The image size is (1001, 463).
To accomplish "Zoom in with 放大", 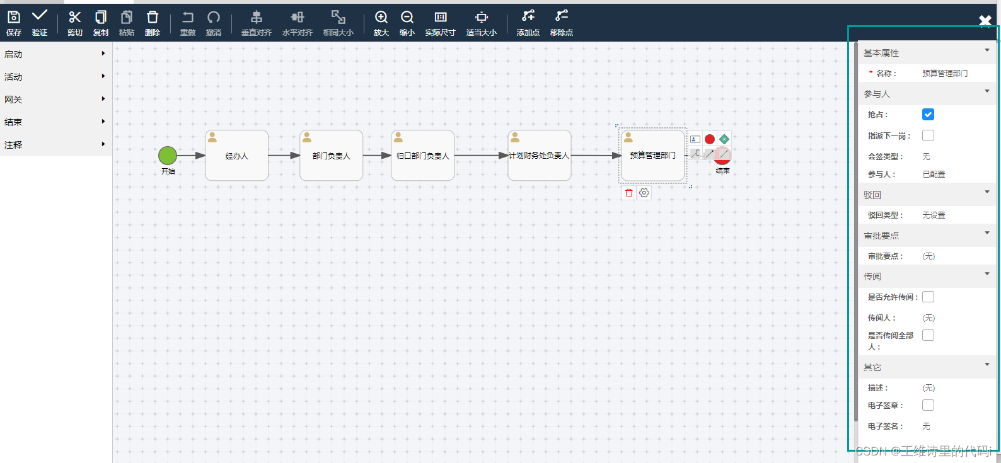I will tap(381, 23).
